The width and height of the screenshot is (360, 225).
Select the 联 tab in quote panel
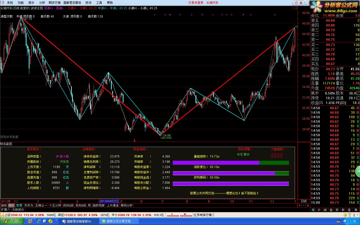click(343, 210)
